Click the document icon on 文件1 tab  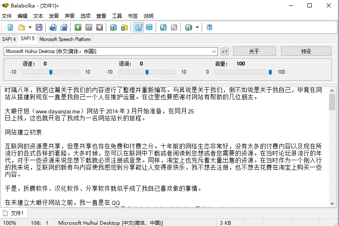click(6, 213)
